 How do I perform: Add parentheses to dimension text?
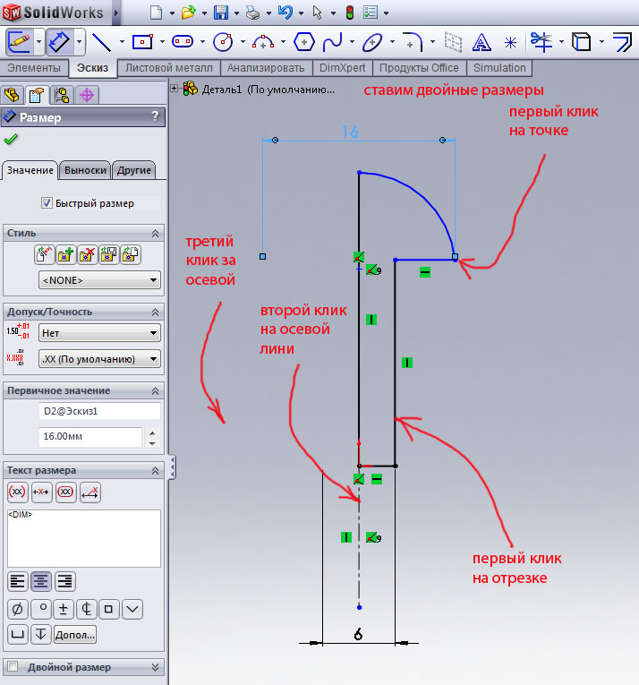(17, 492)
